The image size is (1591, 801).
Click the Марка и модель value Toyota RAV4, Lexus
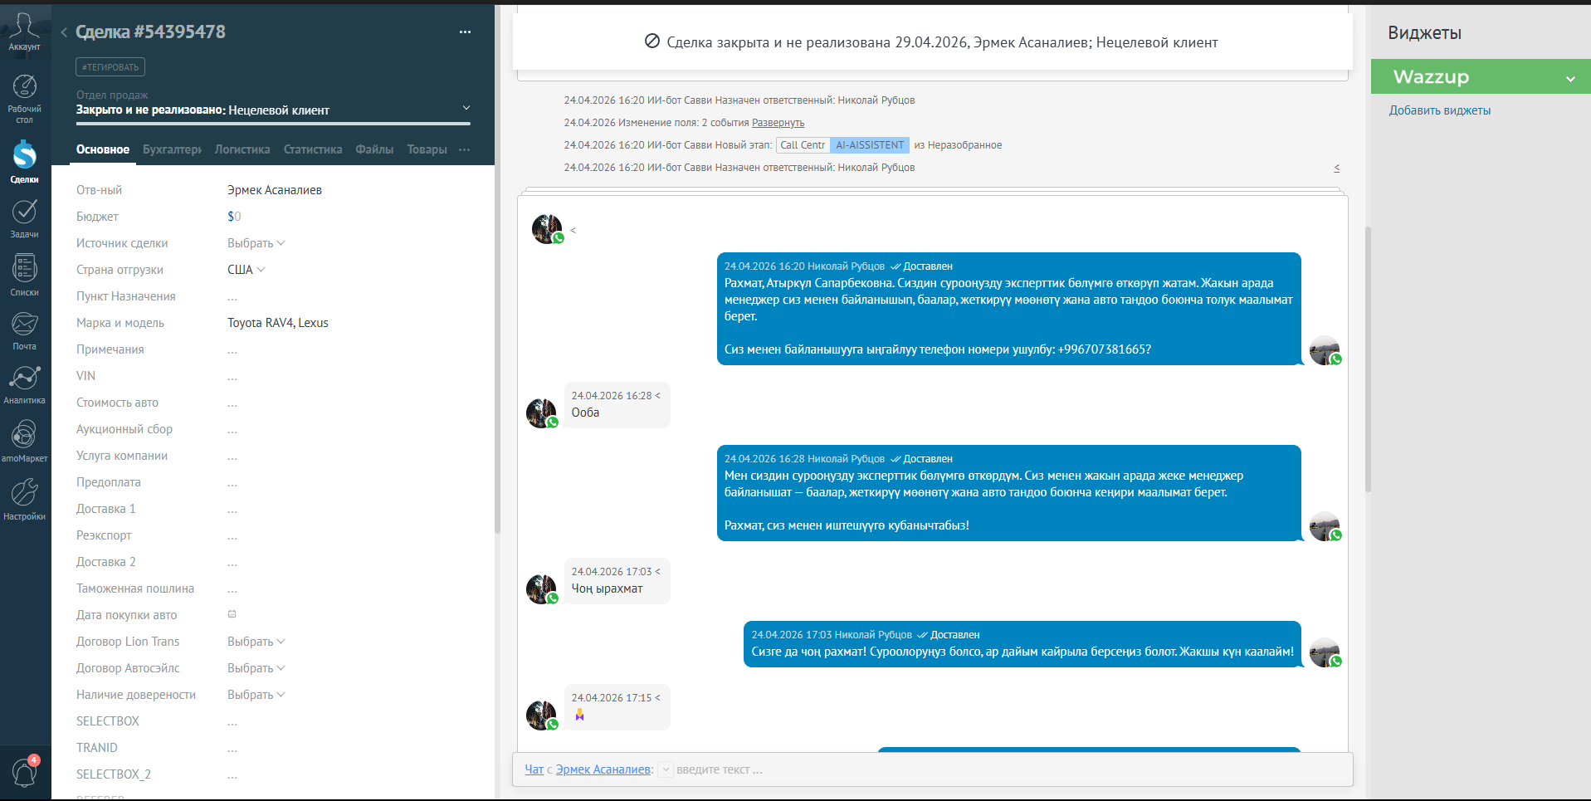[278, 323]
